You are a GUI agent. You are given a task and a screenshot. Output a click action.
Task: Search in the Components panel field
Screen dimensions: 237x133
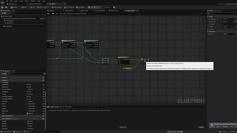[27, 13]
